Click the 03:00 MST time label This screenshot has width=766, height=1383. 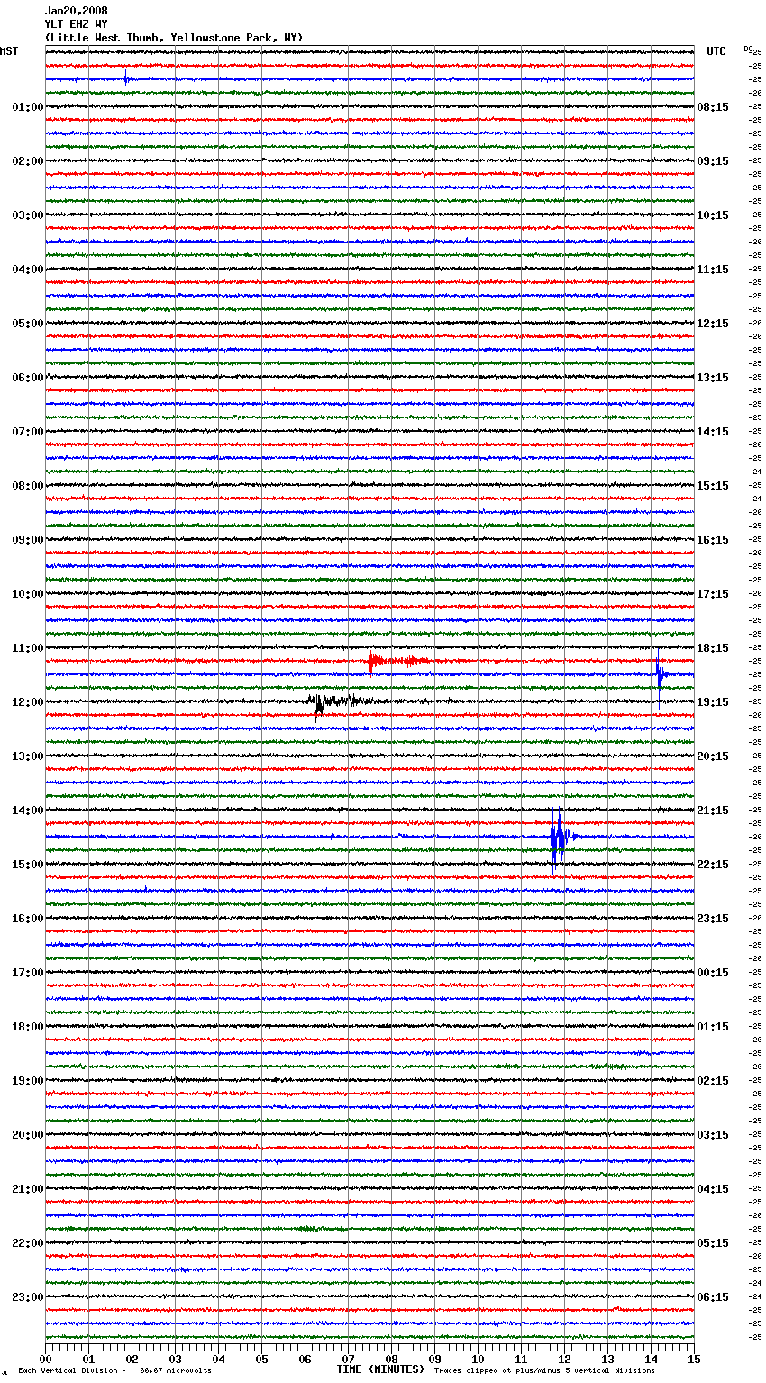click(27, 215)
